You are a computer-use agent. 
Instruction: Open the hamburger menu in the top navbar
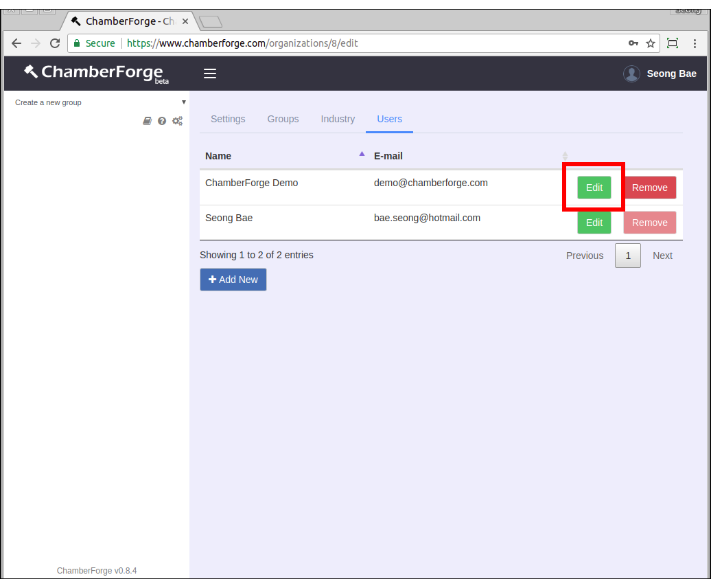[x=210, y=73]
